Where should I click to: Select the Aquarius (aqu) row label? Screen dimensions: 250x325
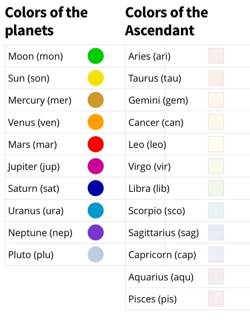161,277
